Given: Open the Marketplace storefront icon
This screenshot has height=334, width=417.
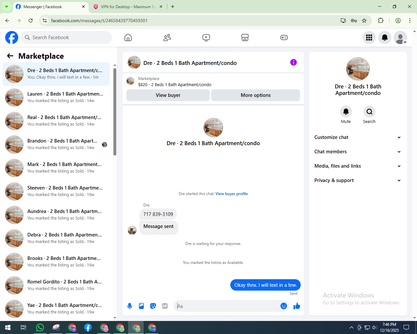Looking at the screenshot, I should 245,38.
